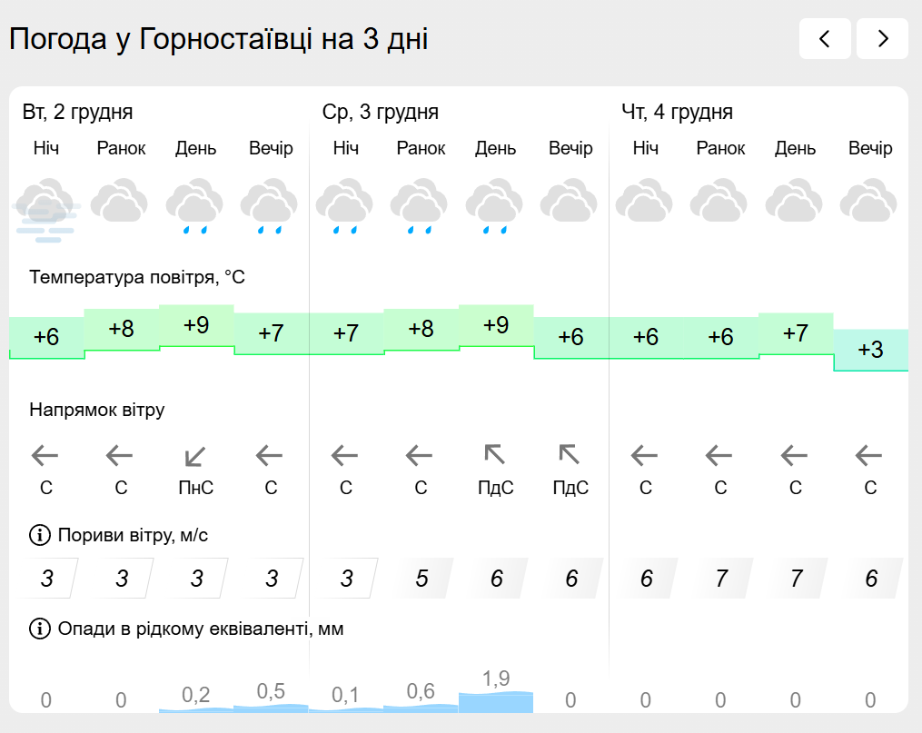Click the +9 temperature bar on Wednesday День
The image size is (922, 733).
[x=496, y=326]
